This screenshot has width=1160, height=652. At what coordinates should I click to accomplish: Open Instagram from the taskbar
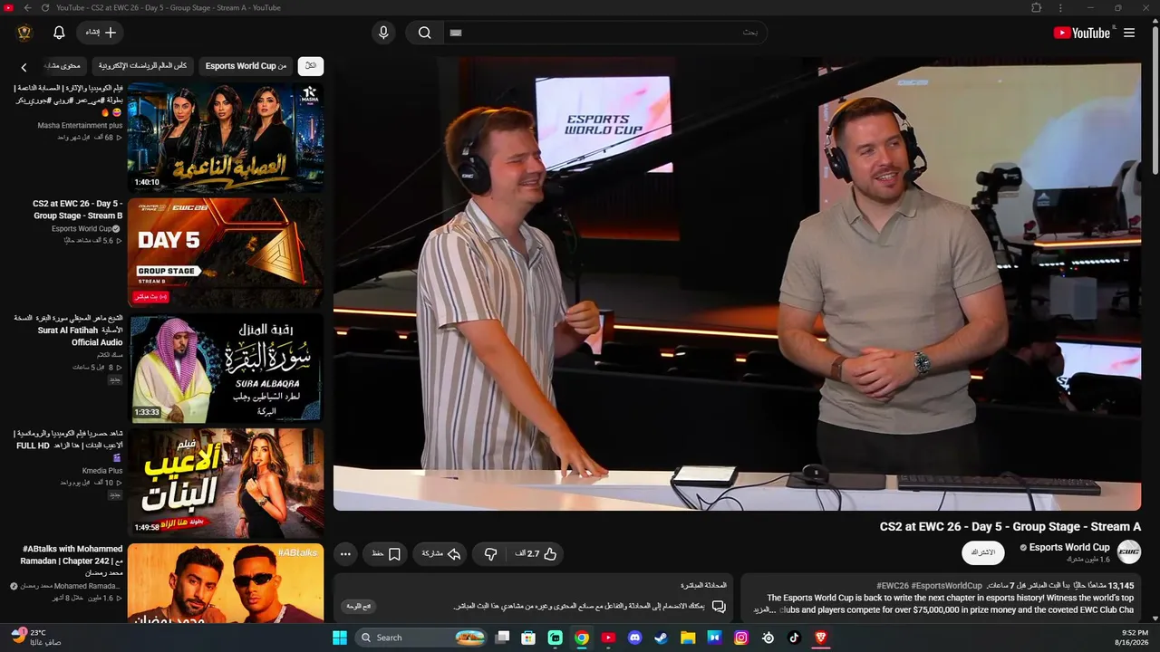coord(741,638)
